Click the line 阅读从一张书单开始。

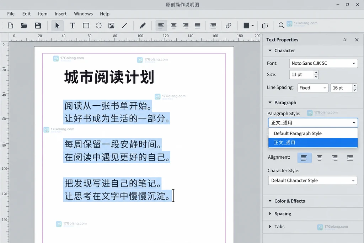click(108, 106)
